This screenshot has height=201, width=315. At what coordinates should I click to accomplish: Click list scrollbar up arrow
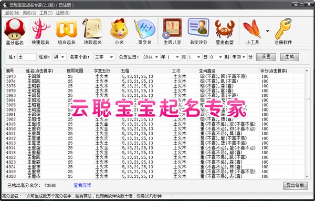point(307,71)
